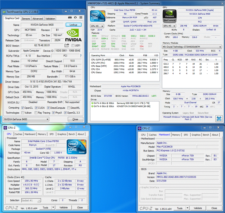Toggle the Ray Tracing checkbox

click(x=36, y=113)
